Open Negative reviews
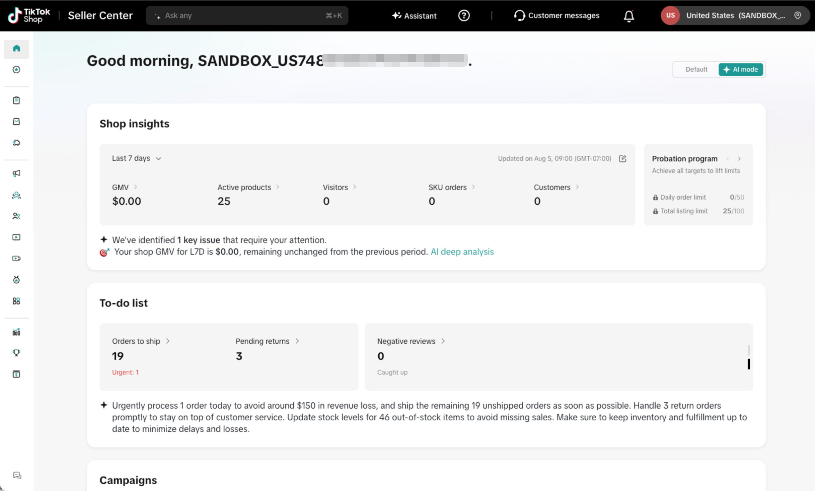Screen dimensions: 815x491 pos(411,341)
